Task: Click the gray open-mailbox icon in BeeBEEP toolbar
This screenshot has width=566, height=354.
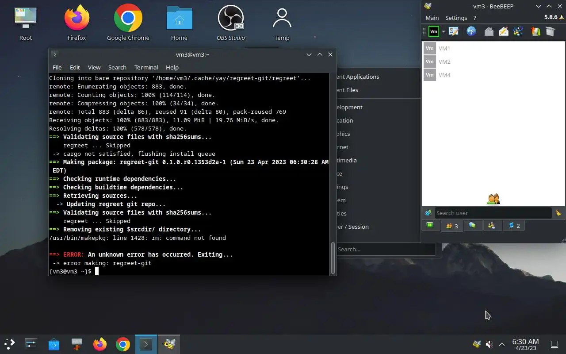Action: [x=489, y=31]
